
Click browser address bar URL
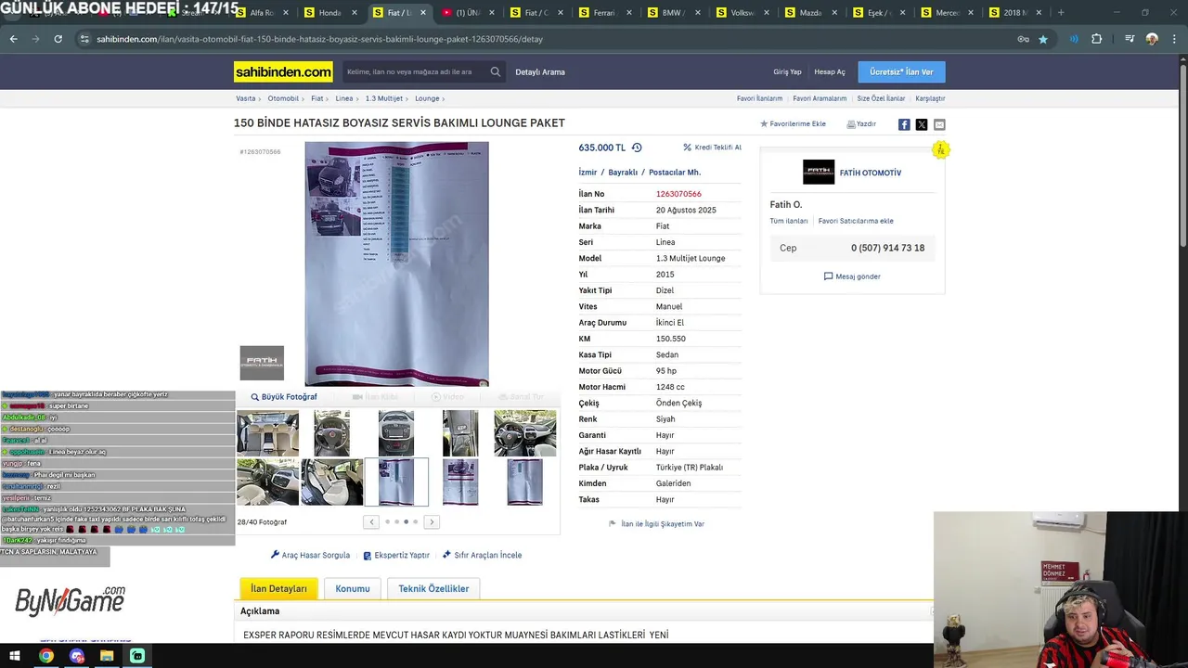(x=319, y=39)
